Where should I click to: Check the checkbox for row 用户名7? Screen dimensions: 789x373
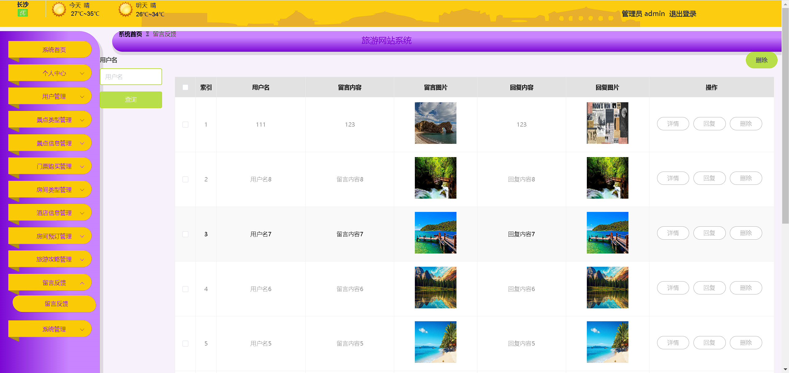tap(185, 234)
